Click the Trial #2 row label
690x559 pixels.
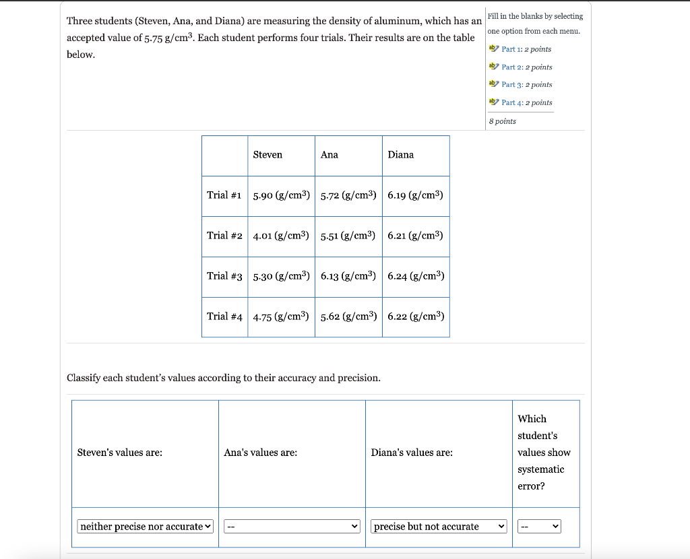click(x=224, y=236)
